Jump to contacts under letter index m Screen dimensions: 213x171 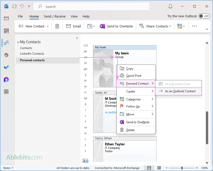click(85, 86)
